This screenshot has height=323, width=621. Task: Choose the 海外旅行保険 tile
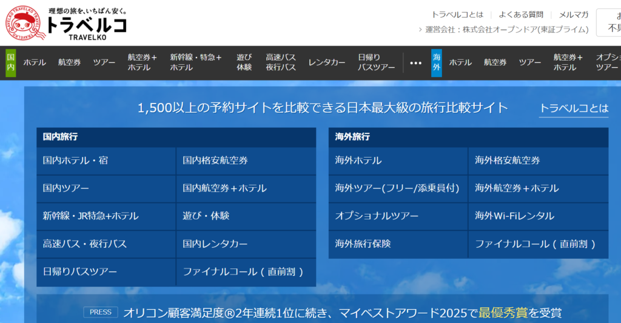point(398,244)
